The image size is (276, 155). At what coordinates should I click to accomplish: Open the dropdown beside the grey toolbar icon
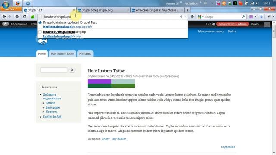(273, 17)
